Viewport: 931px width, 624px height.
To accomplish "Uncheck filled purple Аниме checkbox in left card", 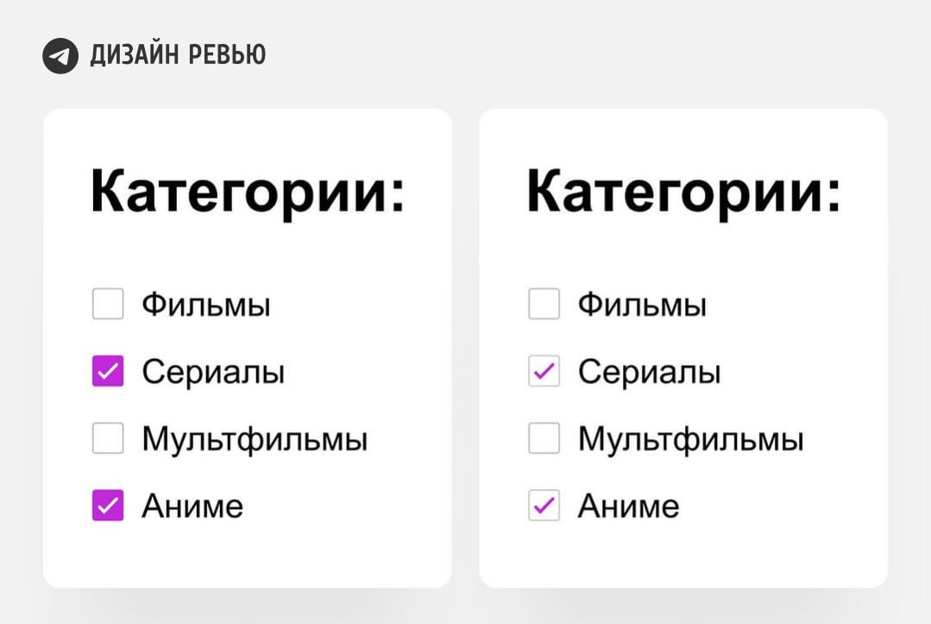I will point(108,506).
